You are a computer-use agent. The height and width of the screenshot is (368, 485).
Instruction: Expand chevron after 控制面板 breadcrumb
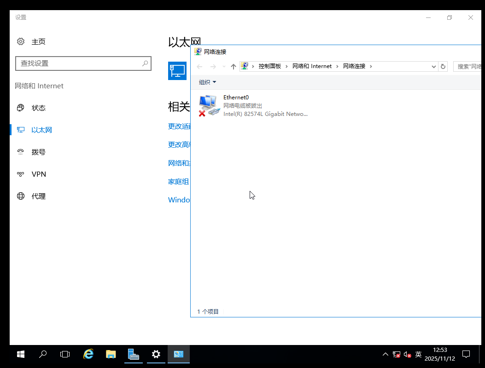(286, 66)
